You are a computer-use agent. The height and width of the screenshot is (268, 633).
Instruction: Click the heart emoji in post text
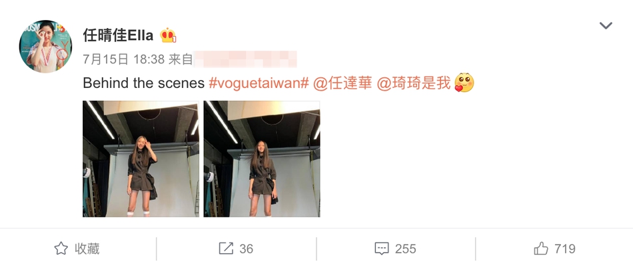464,83
